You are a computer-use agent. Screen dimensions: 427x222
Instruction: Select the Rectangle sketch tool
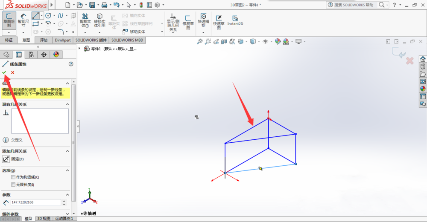coord(35,23)
